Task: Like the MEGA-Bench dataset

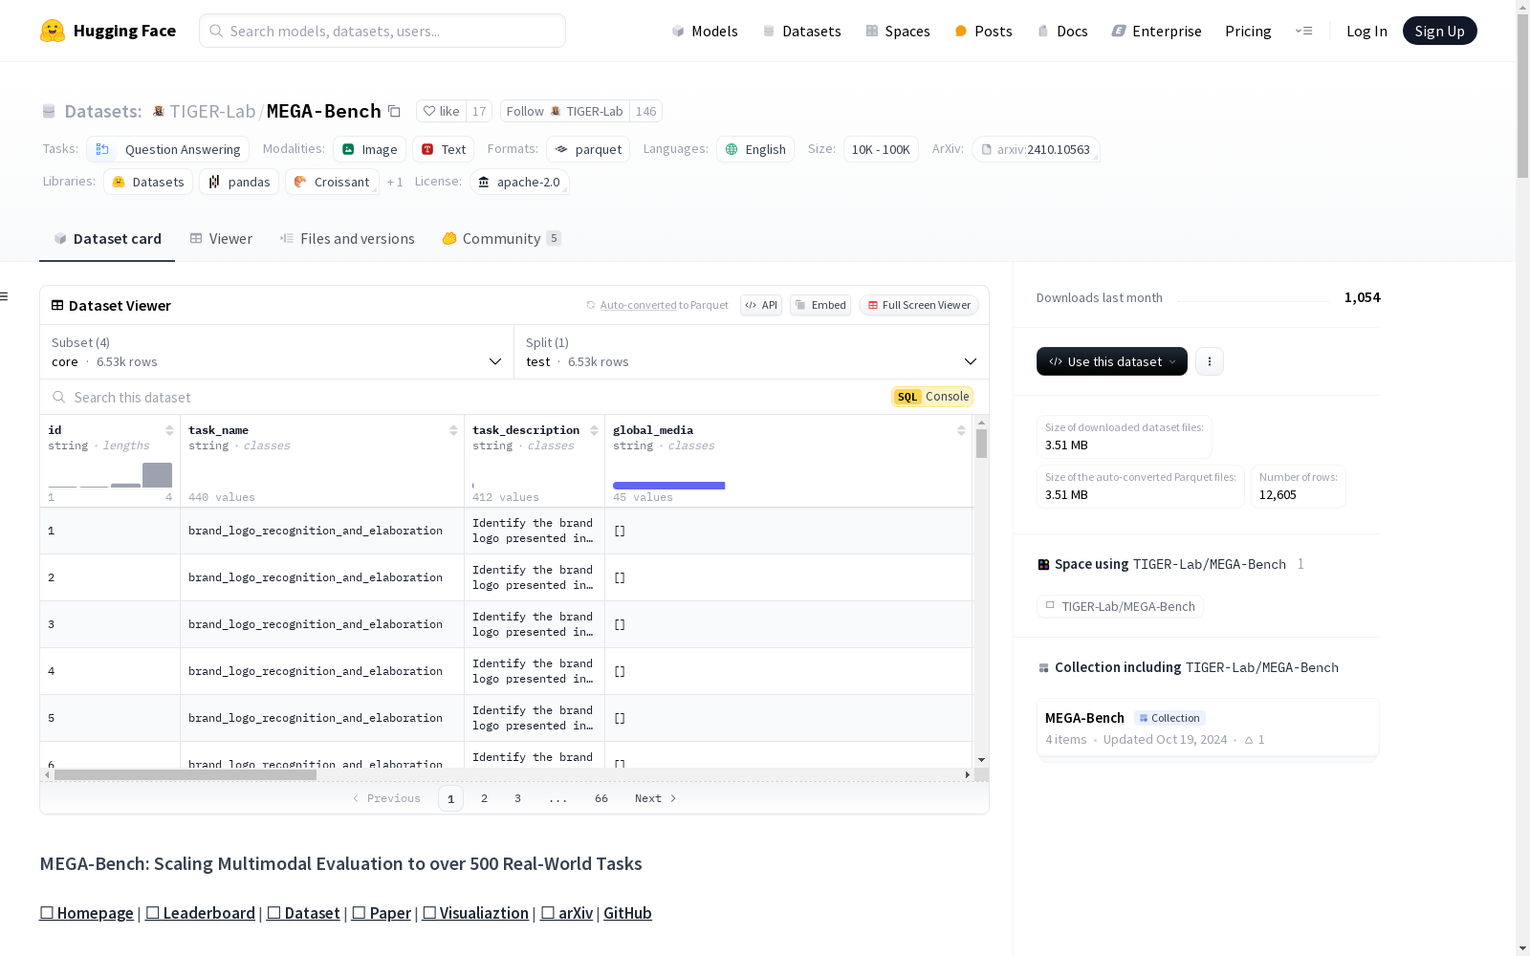Action: point(442,111)
